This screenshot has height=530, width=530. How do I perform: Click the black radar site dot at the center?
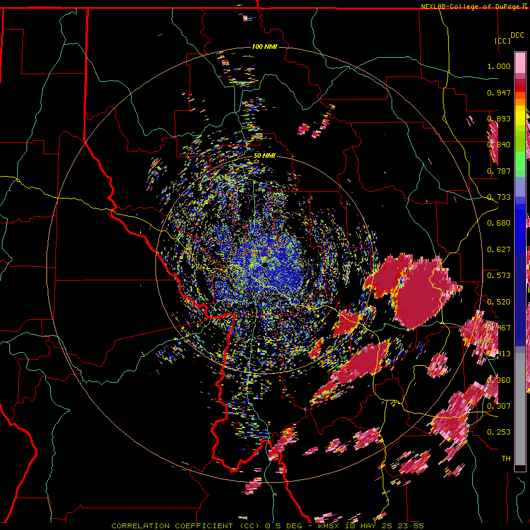click(264, 264)
